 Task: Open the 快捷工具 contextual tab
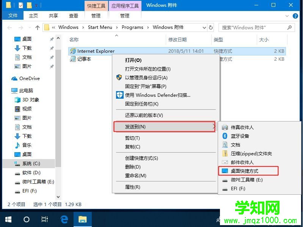(96, 6)
